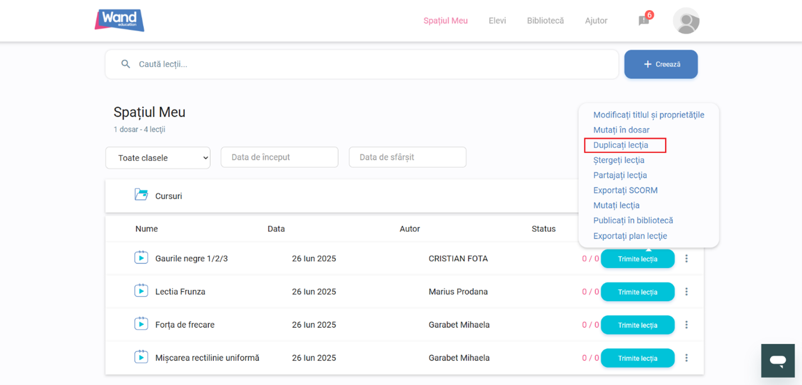This screenshot has width=802, height=385.
Task: Open the Data de început date picker
Action: (x=279, y=158)
